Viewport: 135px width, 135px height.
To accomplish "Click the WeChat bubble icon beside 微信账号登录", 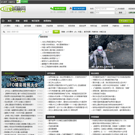I will [x=51, y=9].
